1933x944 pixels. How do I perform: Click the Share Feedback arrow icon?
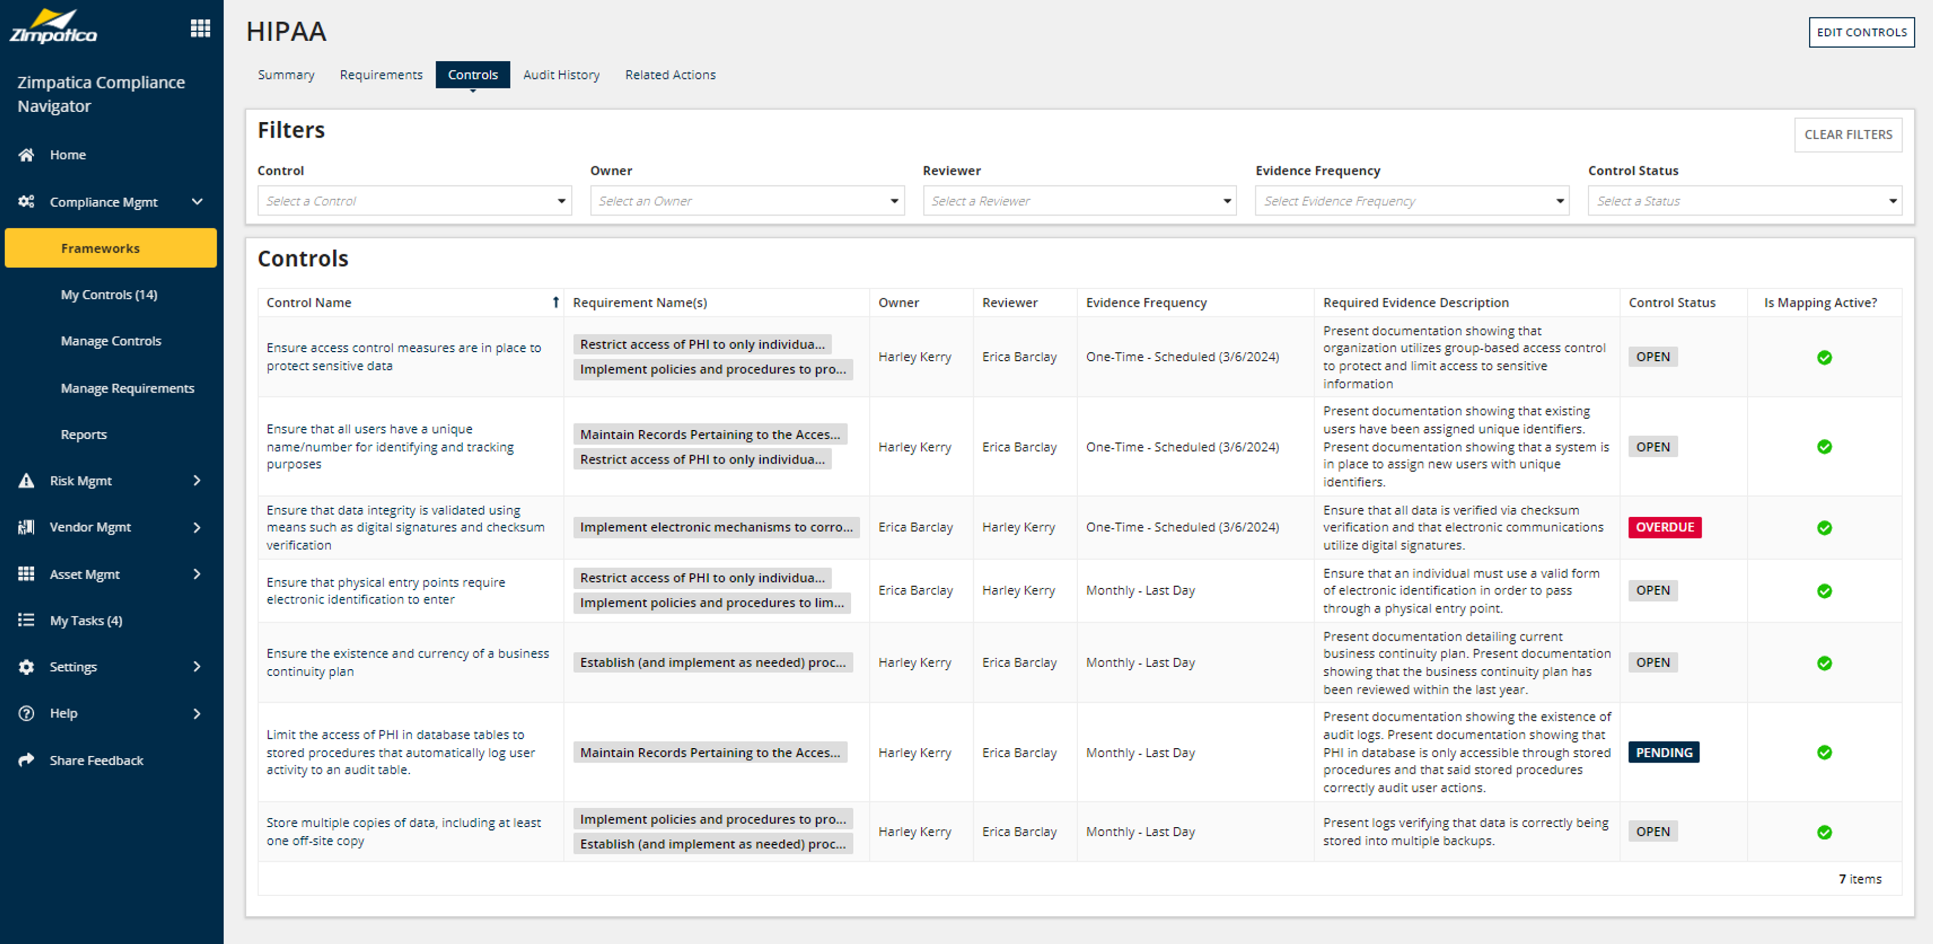coord(26,759)
